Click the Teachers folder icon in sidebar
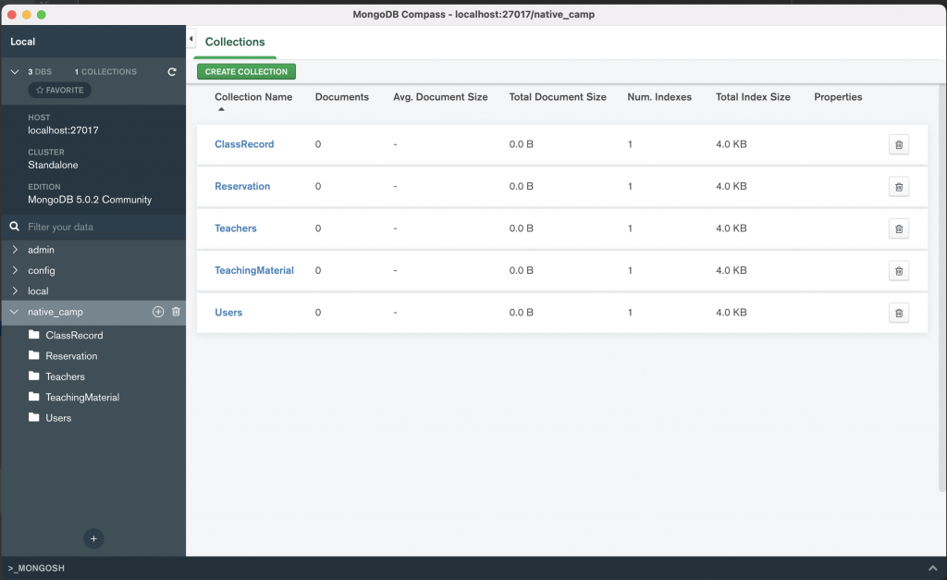Viewport: 947px width, 580px height. click(x=34, y=376)
